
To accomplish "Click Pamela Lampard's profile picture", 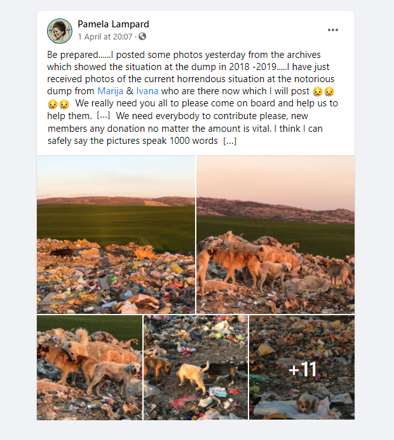I will [x=59, y=31].
